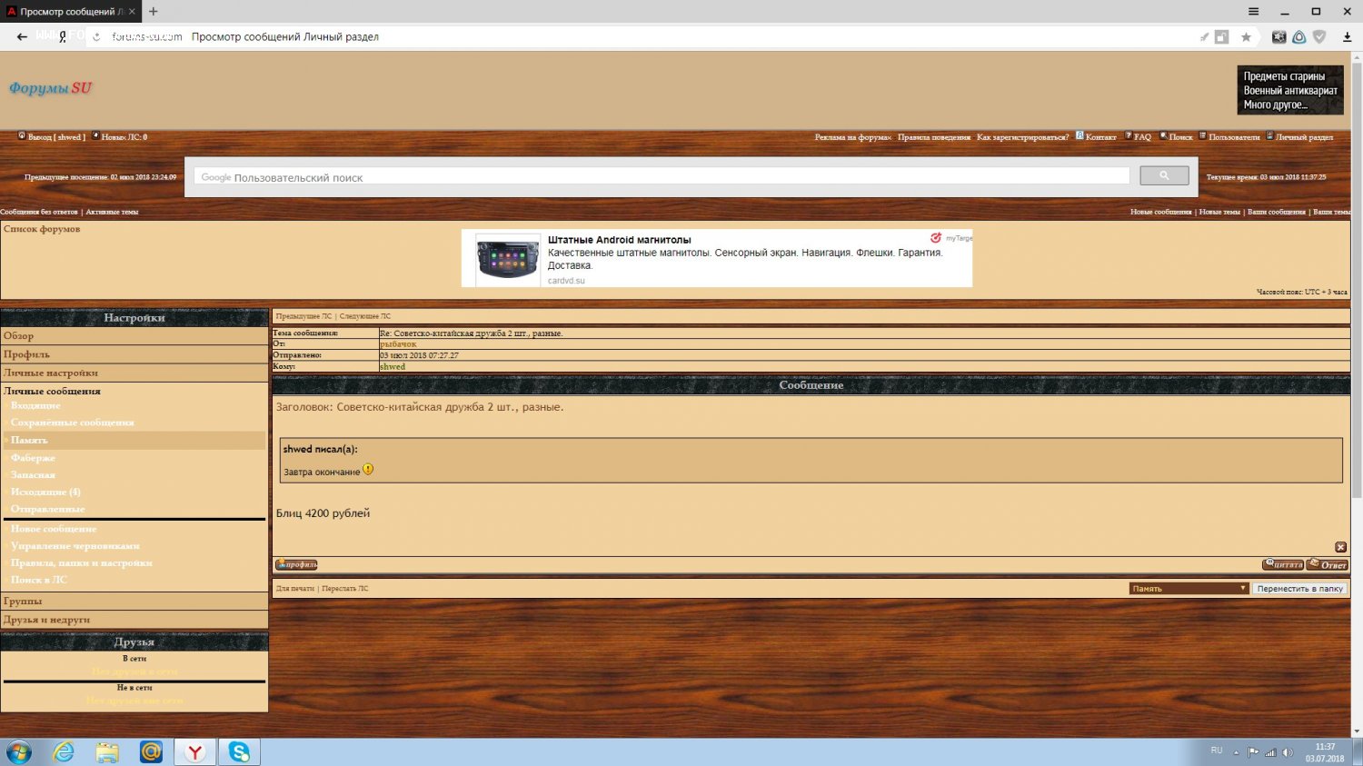Go back using the browser back arrow
Viewport: 1363px width, 766px height.
click(22, 37)
